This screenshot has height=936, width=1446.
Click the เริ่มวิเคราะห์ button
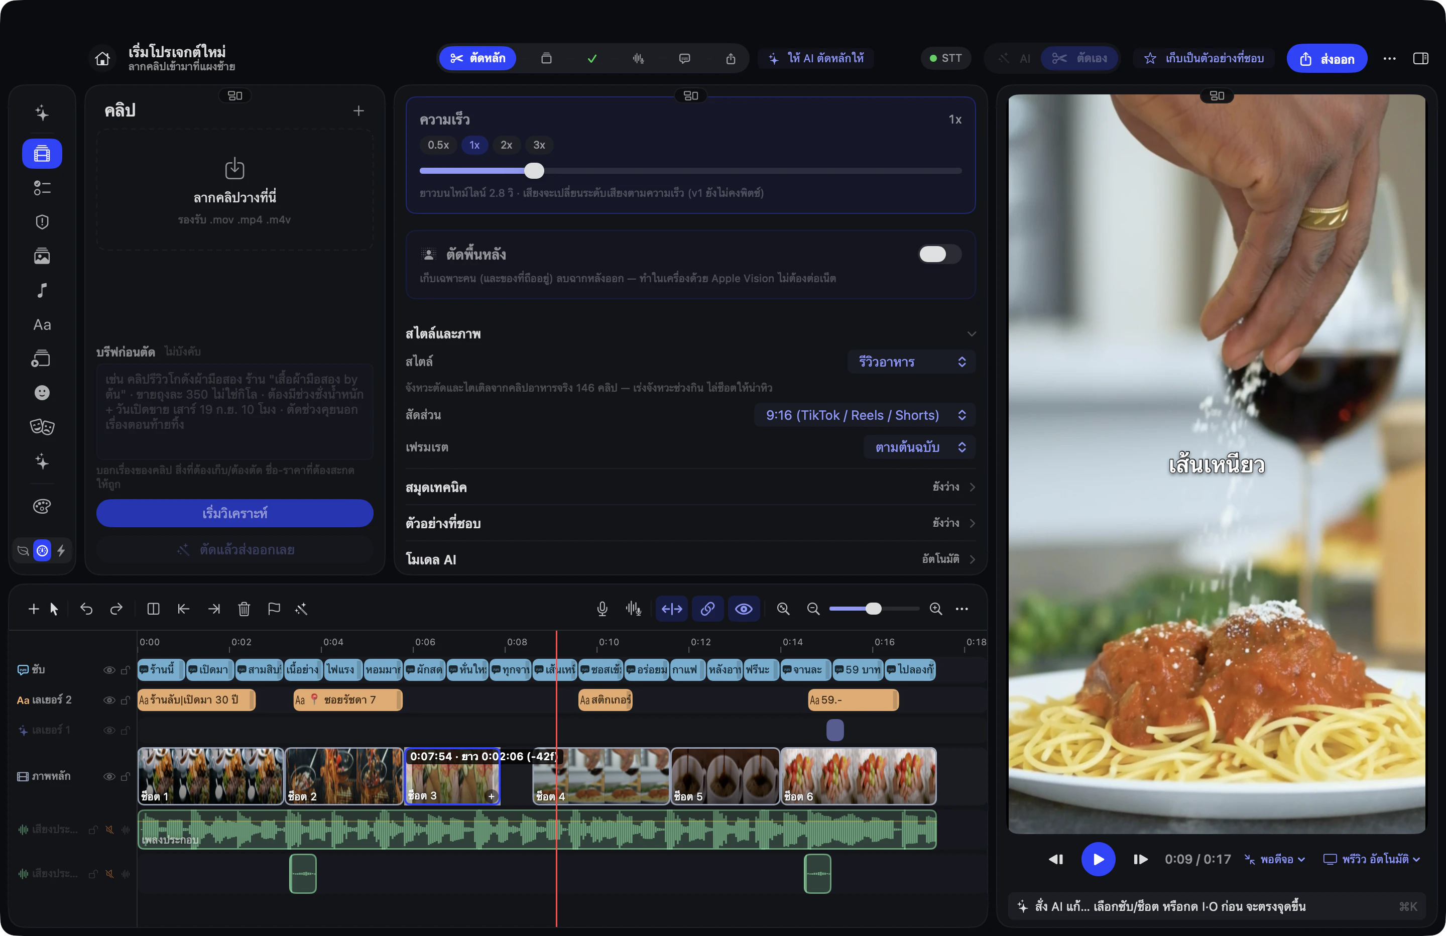(x=234, y=513)
